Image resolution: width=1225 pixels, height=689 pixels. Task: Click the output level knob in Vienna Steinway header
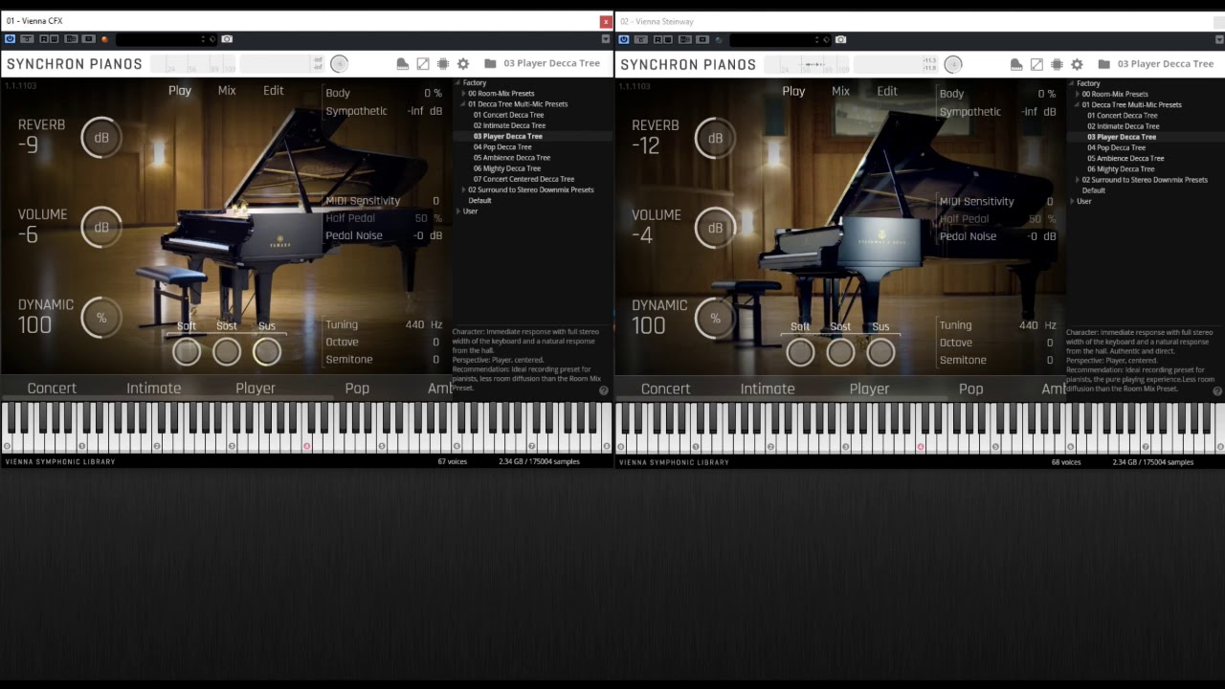pos(952,64)
